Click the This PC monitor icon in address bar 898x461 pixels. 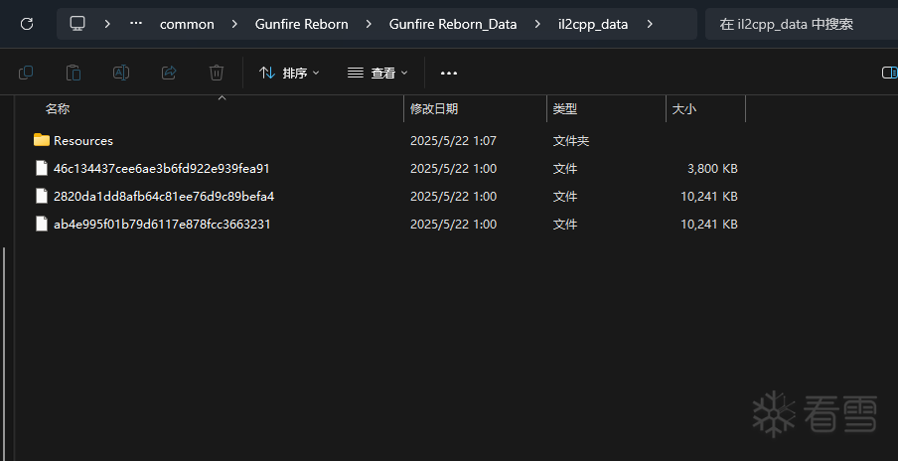click(x=77, y=24)
